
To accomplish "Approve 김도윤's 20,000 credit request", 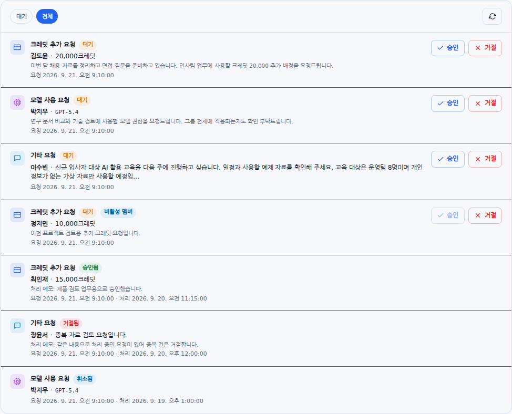I will pyautogui.click(x=448, y=48).
